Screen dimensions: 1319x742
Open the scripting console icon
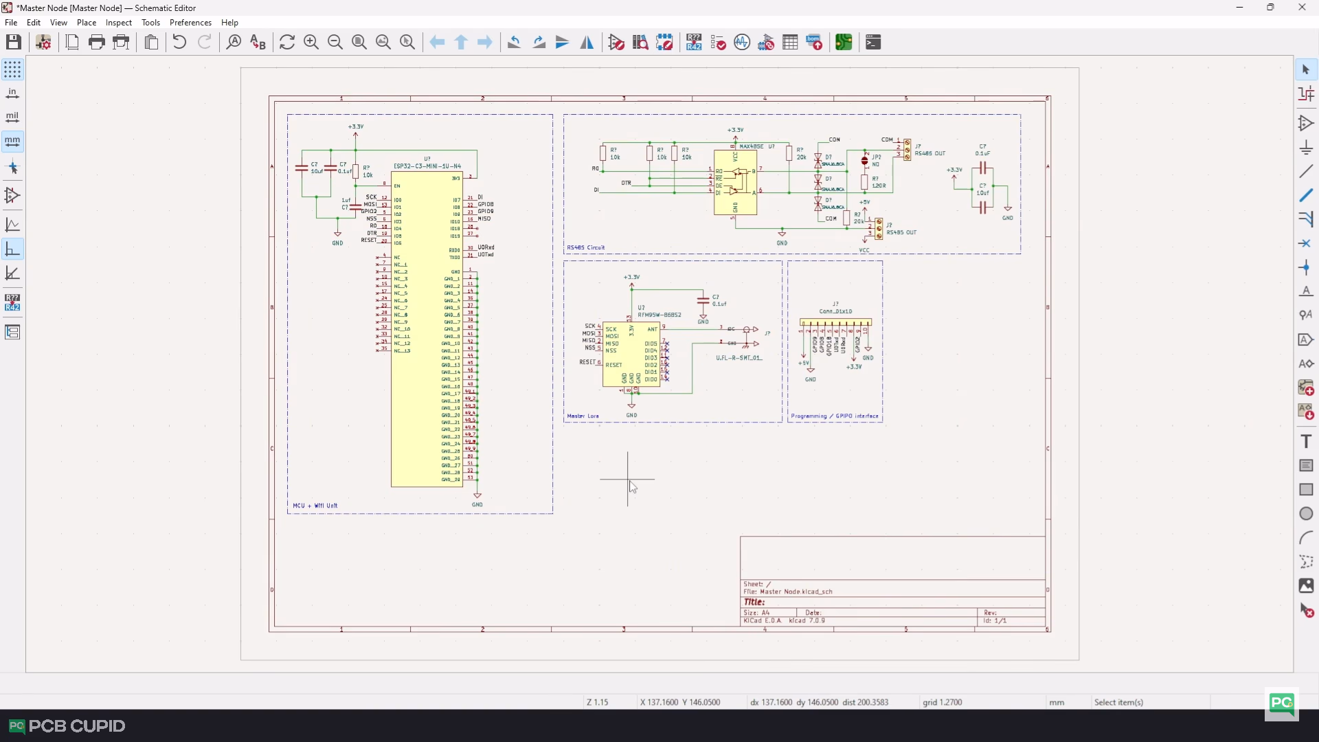tap(873, 43)
